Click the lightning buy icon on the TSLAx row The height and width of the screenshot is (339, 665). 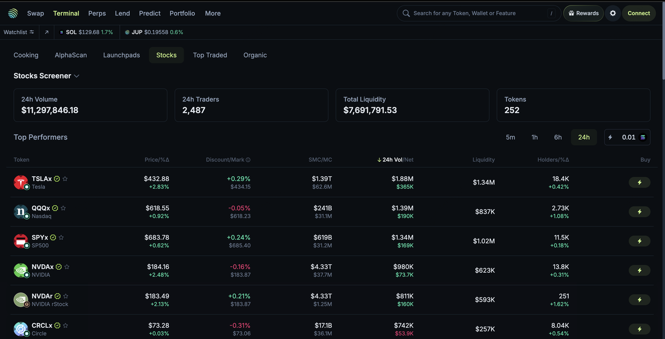pyautogui.click(x=639, y=182)
